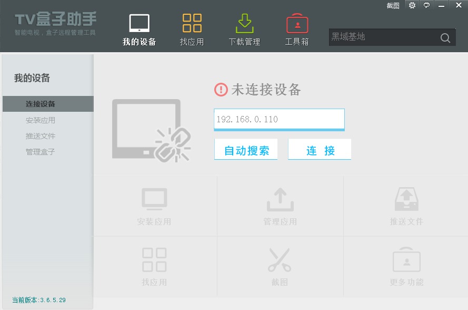Open settings gear icon

[x=412, y=5]
